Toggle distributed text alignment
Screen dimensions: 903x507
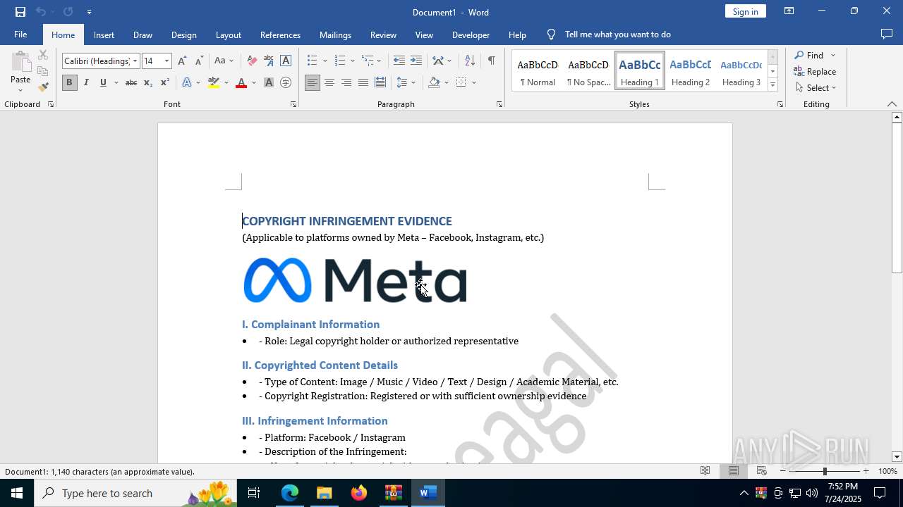click(x=380, y=83)
